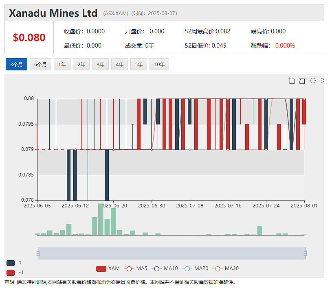Click the restore chart toolbox icon

tap(313, 81)
